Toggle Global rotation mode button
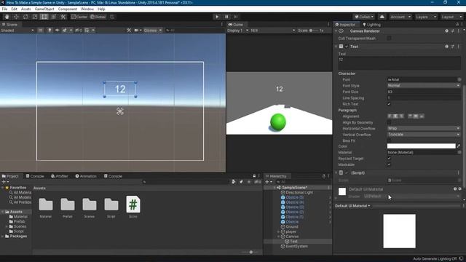 click(x=98, y=17)
